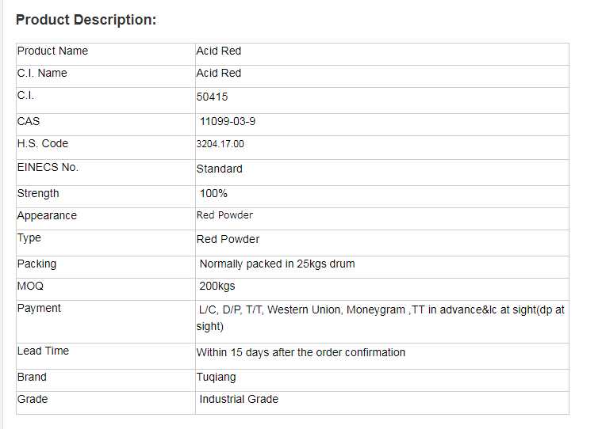Click the Appearance label cell
This screenshot has width=602, height=429.
pos(47,215)
